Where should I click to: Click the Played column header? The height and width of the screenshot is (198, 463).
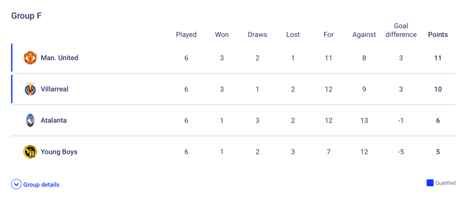pyautogui.click(x=186, y=35)
